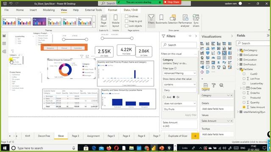The height and width of the screenshot is (152, 271).
Task: Click filter icon on donut chart header
Action: pyautogui.click(x=82, y=56)
